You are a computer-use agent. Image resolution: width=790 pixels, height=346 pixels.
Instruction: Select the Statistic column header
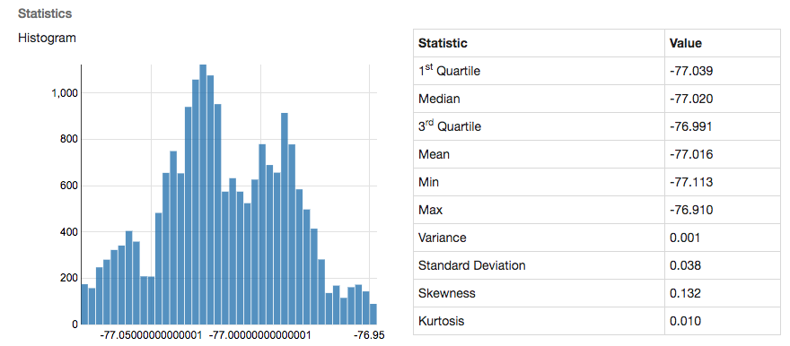(443, 43)
